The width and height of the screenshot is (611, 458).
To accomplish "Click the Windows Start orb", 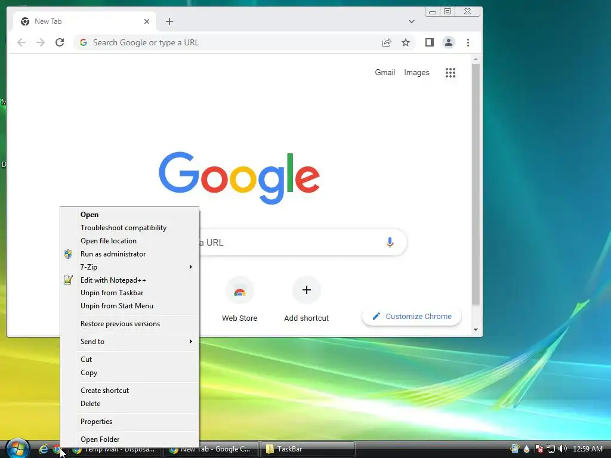I will point(17,448).
